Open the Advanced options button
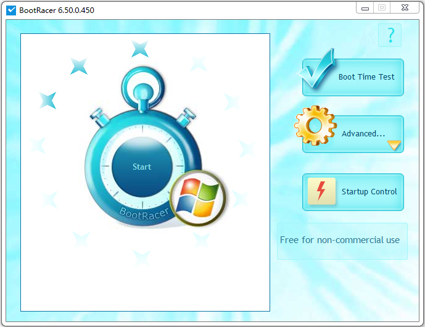This screenshot has width=425, height=327. pos(353,135)
